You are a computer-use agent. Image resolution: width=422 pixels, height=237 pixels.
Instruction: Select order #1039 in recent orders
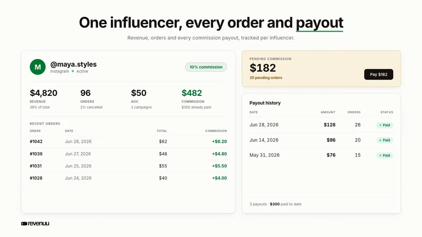click(36, 154)
